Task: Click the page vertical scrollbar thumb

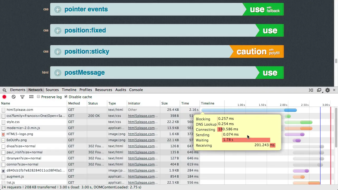Action: point(336,61)
